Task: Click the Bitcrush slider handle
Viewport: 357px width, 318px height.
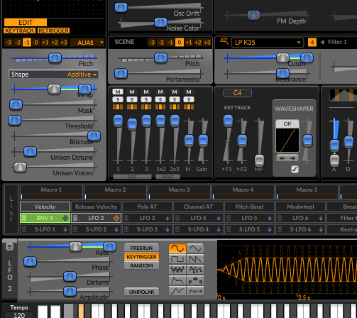Action: (94, 136)
